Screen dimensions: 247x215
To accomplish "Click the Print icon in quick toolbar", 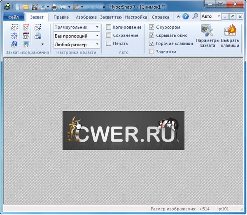I will [54, 7].
